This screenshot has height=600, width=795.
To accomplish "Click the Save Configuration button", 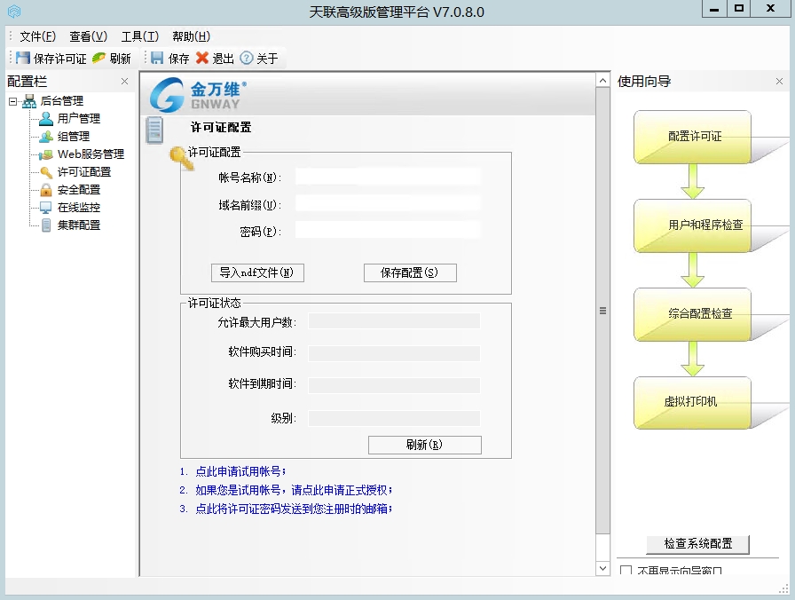I will pyautogui.click(x=410, y=272).
